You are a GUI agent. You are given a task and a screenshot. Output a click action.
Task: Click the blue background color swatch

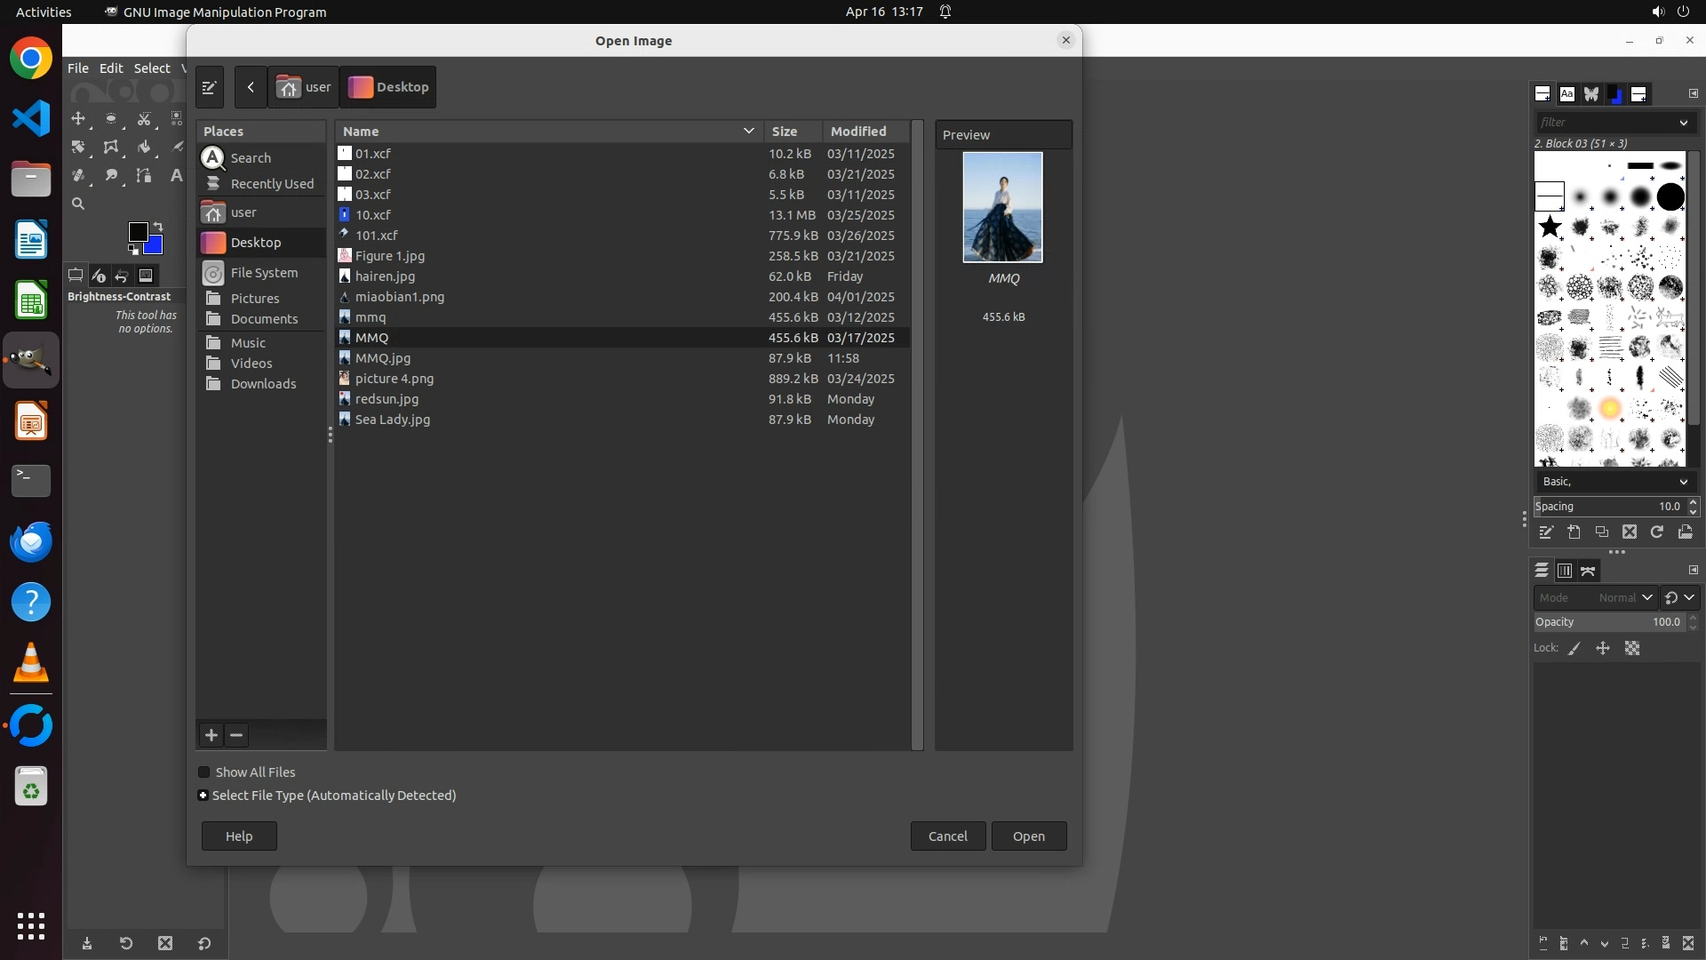155,246
